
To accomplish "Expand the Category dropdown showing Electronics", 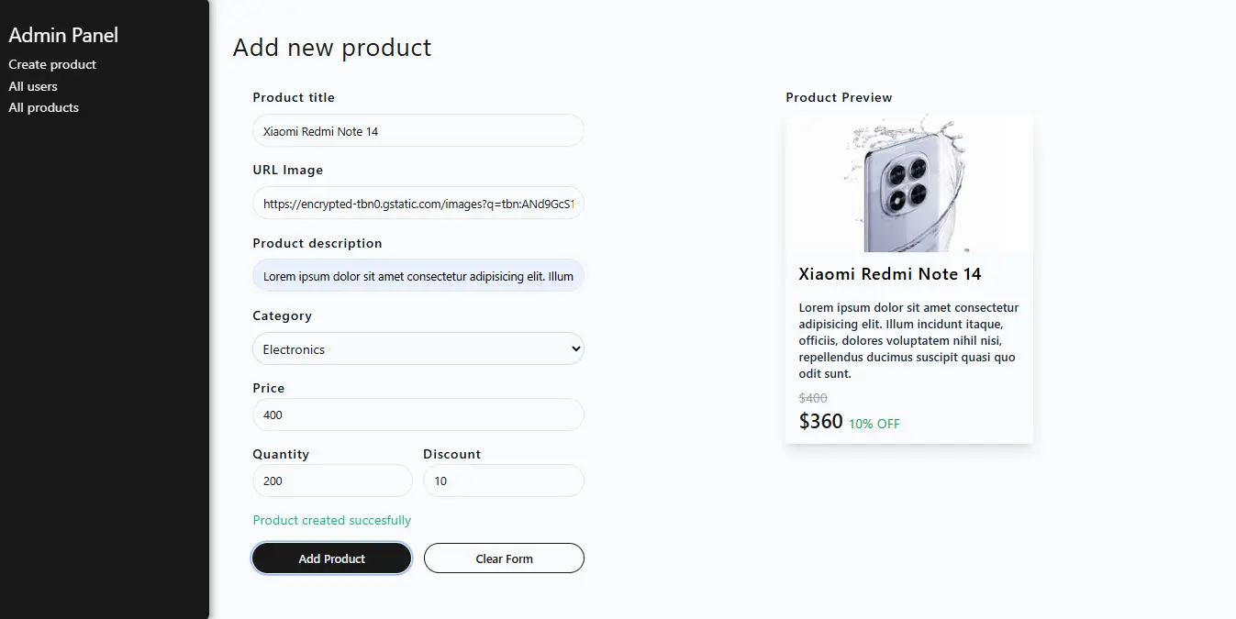I will coord(418,348).
